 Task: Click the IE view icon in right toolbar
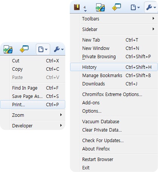click(100, 8)
